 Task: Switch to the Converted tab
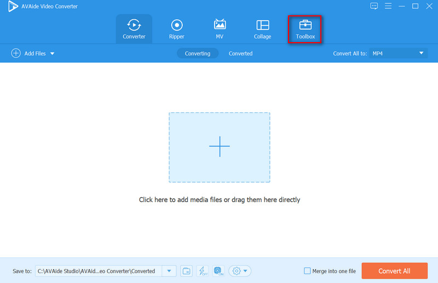(x=240, y=54)
